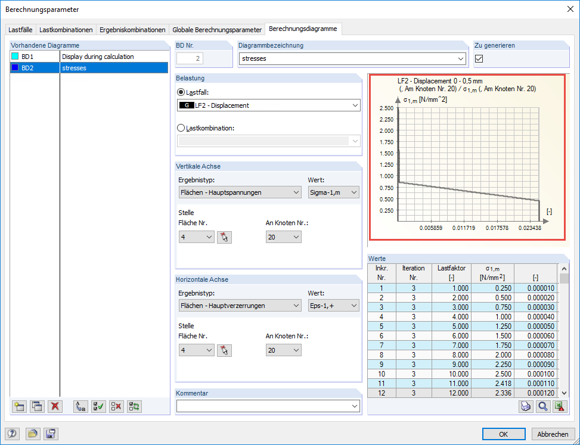The image size is (580, 445).
Task: Confirm with the OK button
Action: (504, 434)
